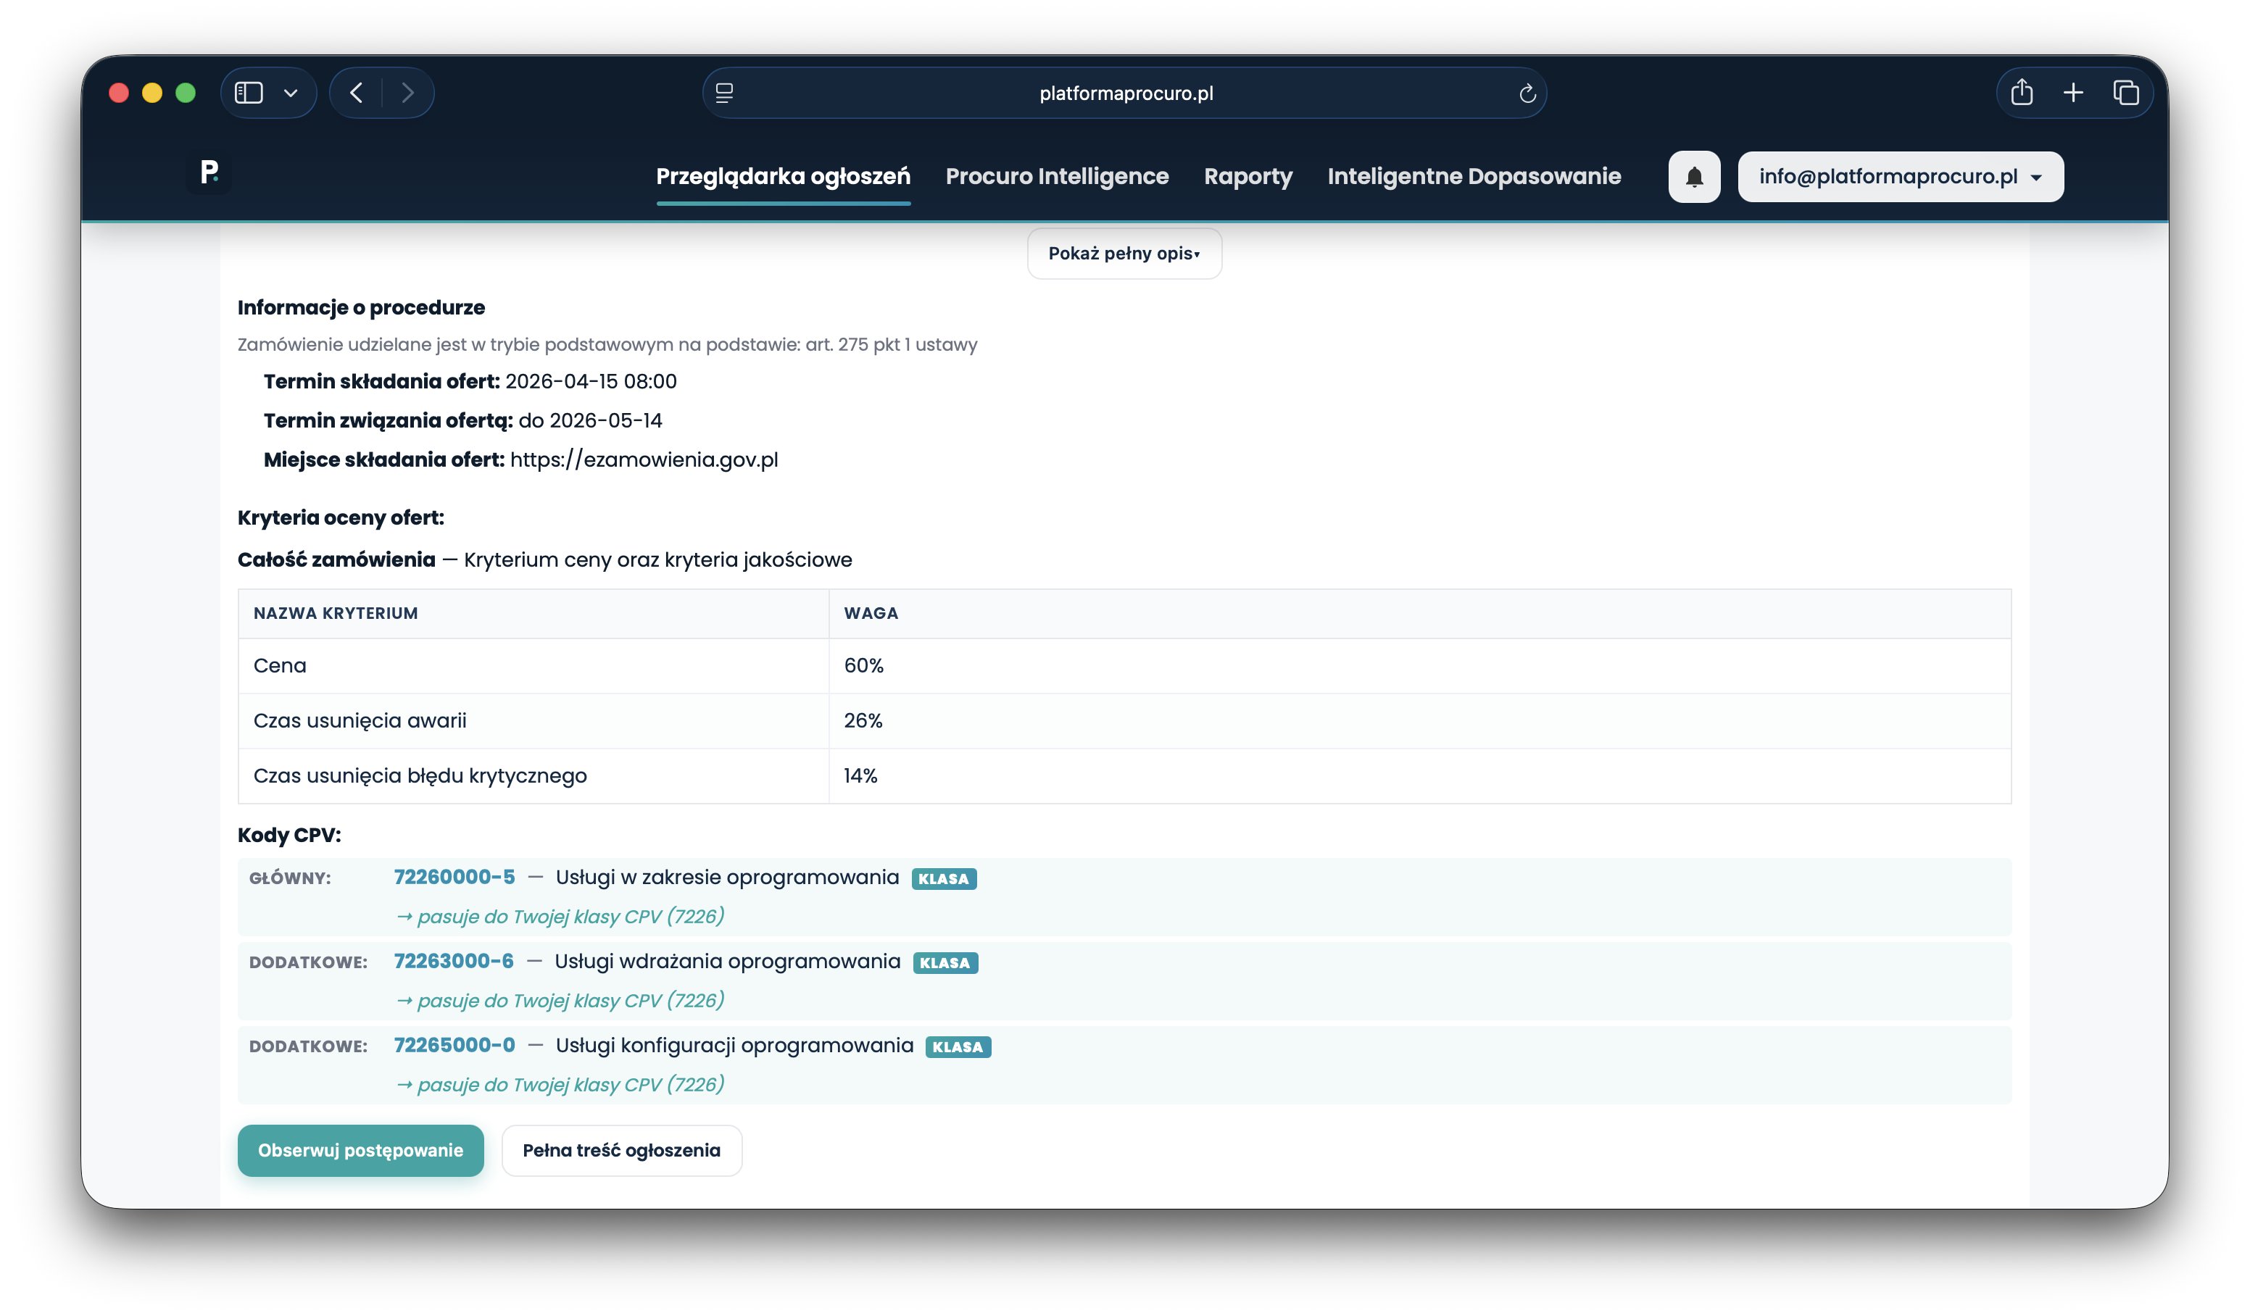Screen dimensions: 2250x1316
Task: Click the page settings icon in address bar
Action: click(x=725, y=93)
